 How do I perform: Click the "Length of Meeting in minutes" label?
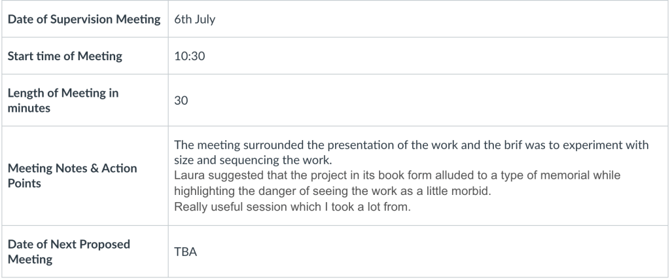pos(63,100)
